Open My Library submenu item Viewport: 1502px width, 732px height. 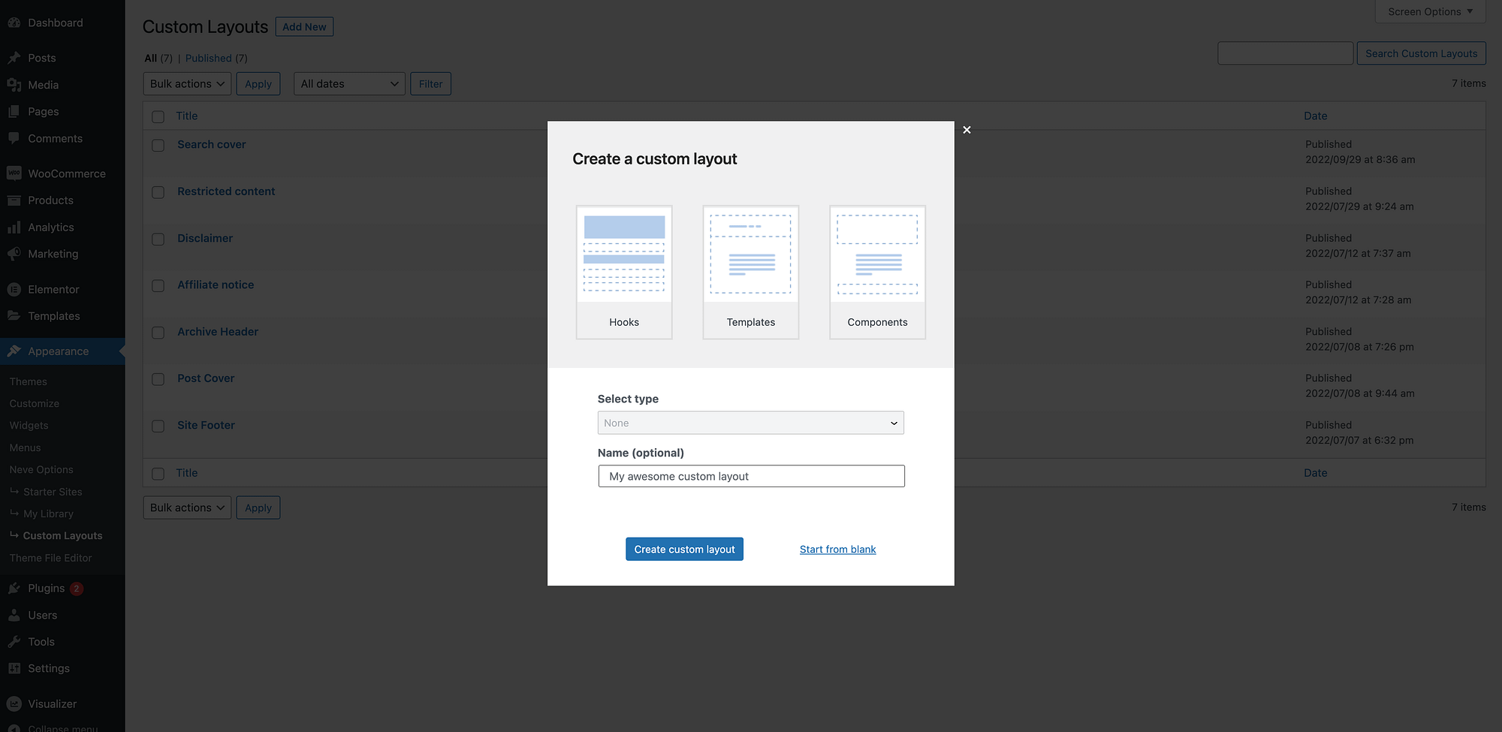(x=48, y=514)
